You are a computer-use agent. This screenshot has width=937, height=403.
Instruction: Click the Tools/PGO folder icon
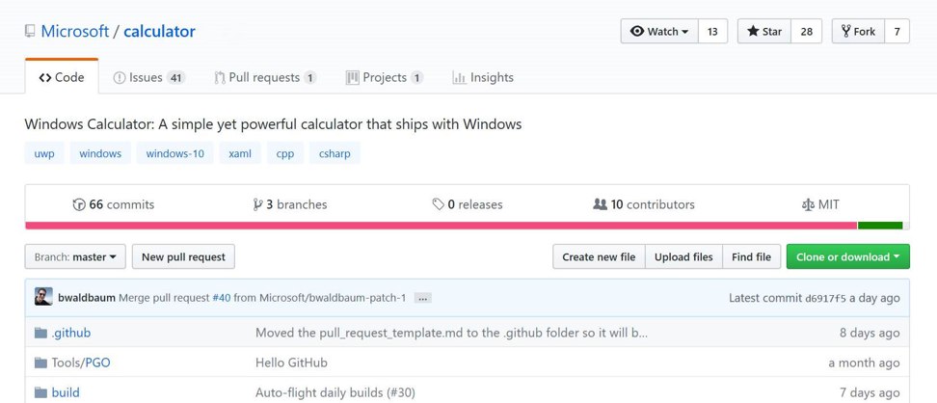(x=40, y=363)
